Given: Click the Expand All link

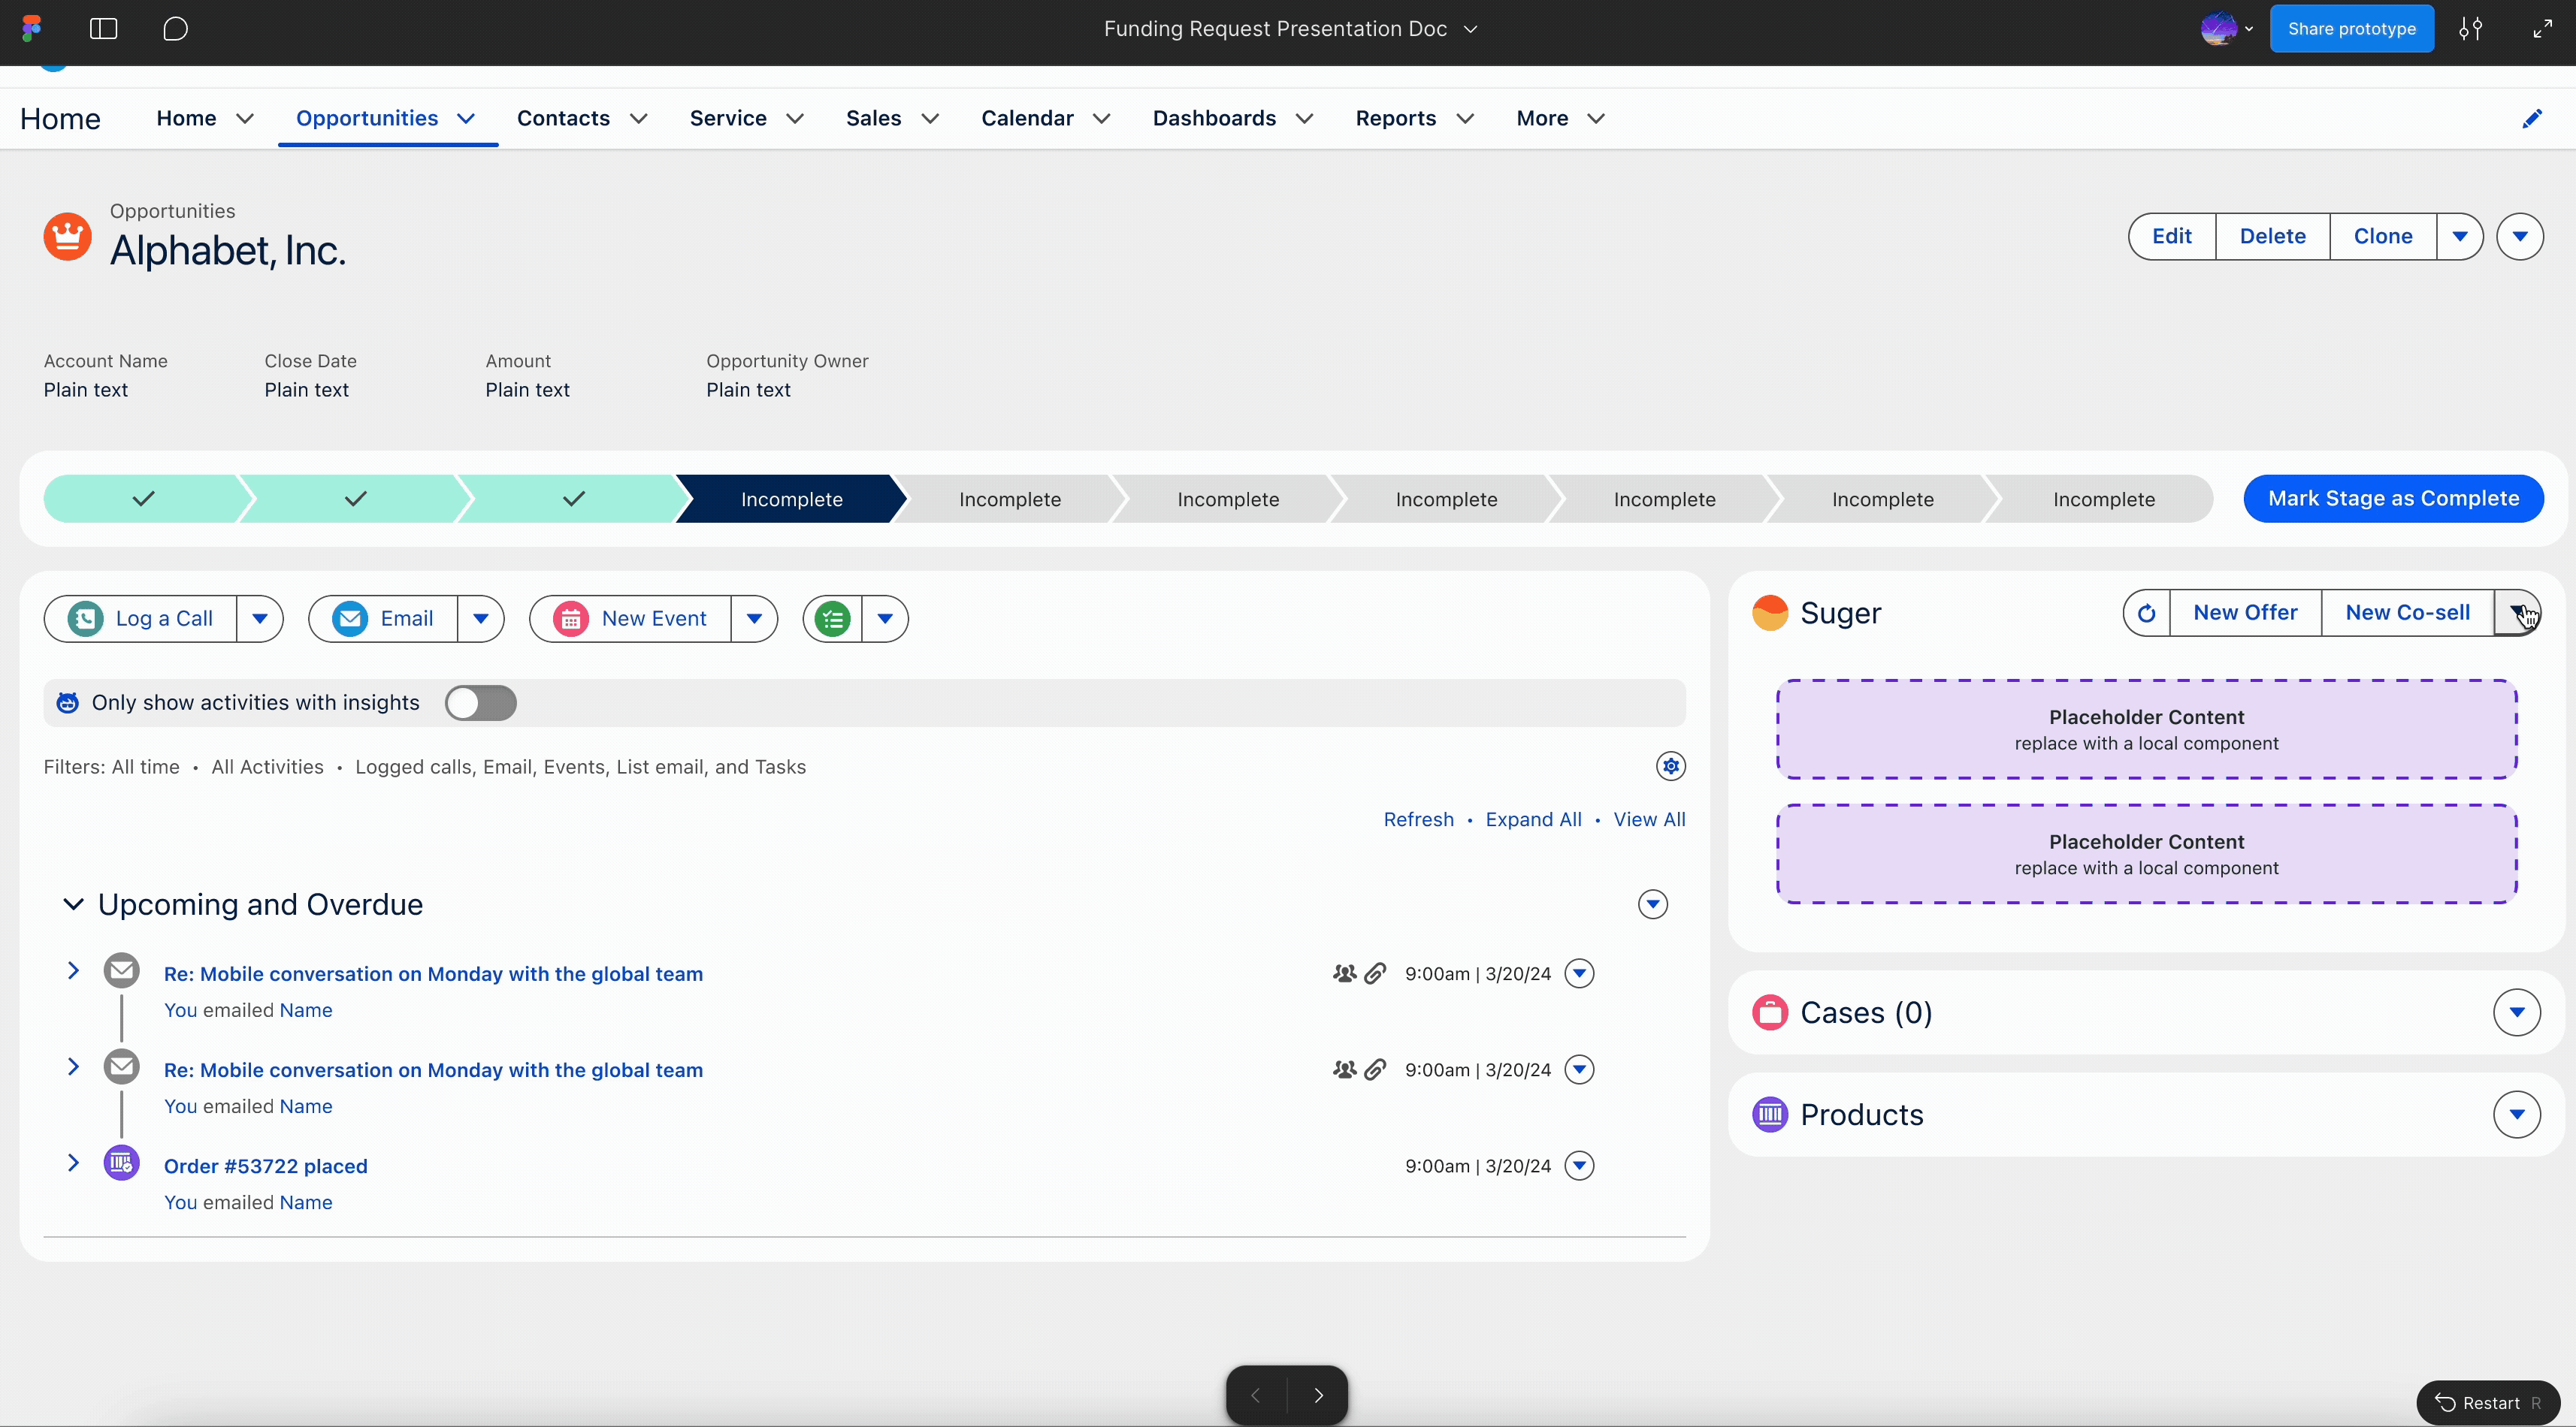Looking at the screenshot, I should tap(1533, 819).
